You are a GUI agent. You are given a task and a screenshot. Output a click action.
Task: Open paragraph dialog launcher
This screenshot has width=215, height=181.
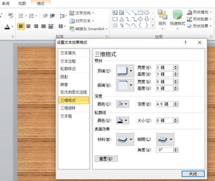pyautogui.click(x=107, y=37)
